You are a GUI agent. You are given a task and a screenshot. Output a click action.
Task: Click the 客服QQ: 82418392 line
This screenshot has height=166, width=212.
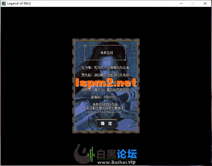[103, 97]
